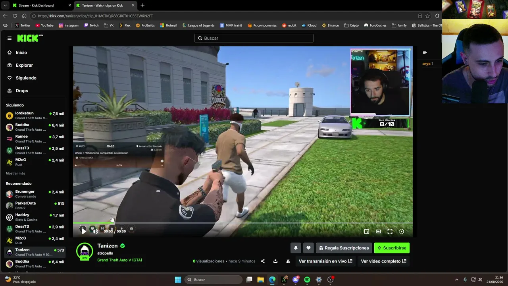Open the Twitch bookmark
This screenshot has width=508, height=286.
tap(91, 25)
